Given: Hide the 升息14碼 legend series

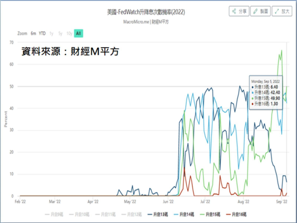Looking at the screenshot, I should pyautogui.click(x=184, y=214).
